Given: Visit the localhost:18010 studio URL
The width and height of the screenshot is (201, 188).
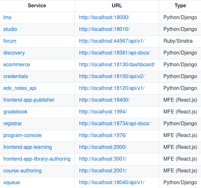Looking at the screenshot, I should pos(104,29).
